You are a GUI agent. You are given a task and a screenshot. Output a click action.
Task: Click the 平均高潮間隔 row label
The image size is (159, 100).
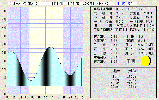click(x=103, y=30)
